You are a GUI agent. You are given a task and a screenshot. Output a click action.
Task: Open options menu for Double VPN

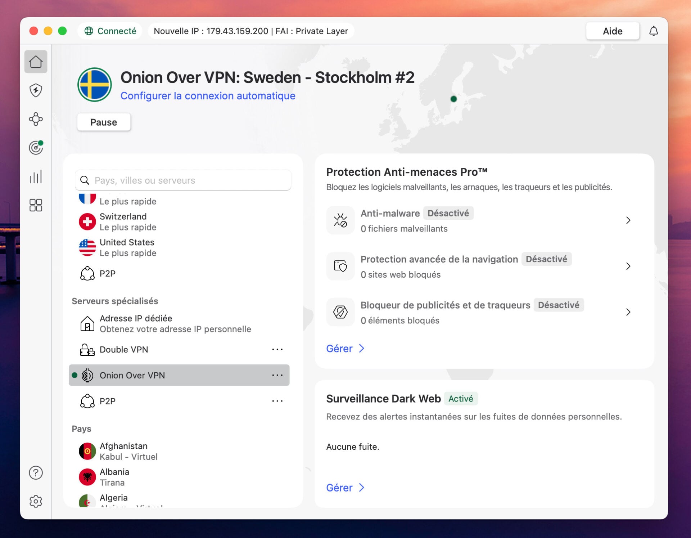(x=277, y=349)
